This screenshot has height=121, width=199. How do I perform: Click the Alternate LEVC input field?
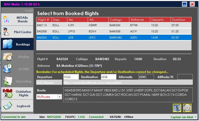(x=146, y=77)
